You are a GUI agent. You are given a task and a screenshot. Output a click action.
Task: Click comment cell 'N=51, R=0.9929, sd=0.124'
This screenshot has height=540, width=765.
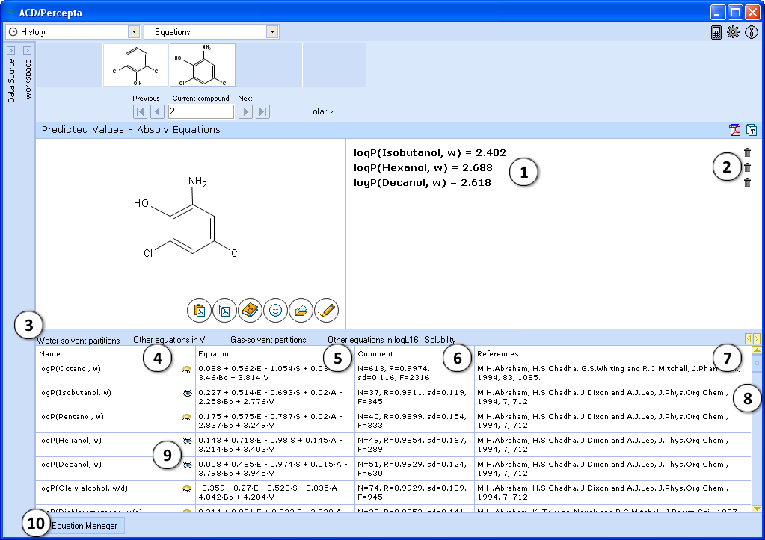coord(414,469)
